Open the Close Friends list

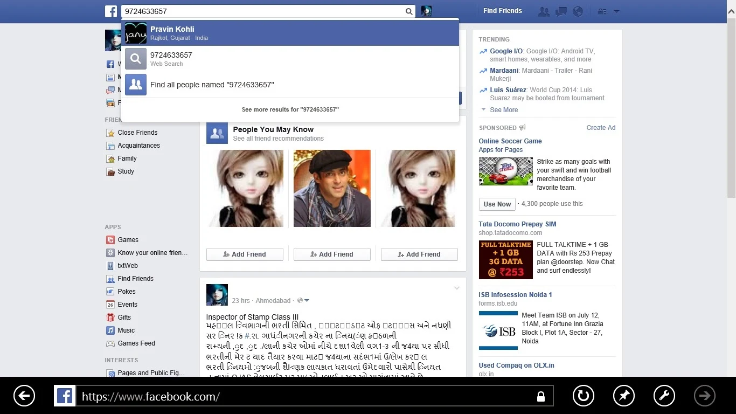[137, 133]
